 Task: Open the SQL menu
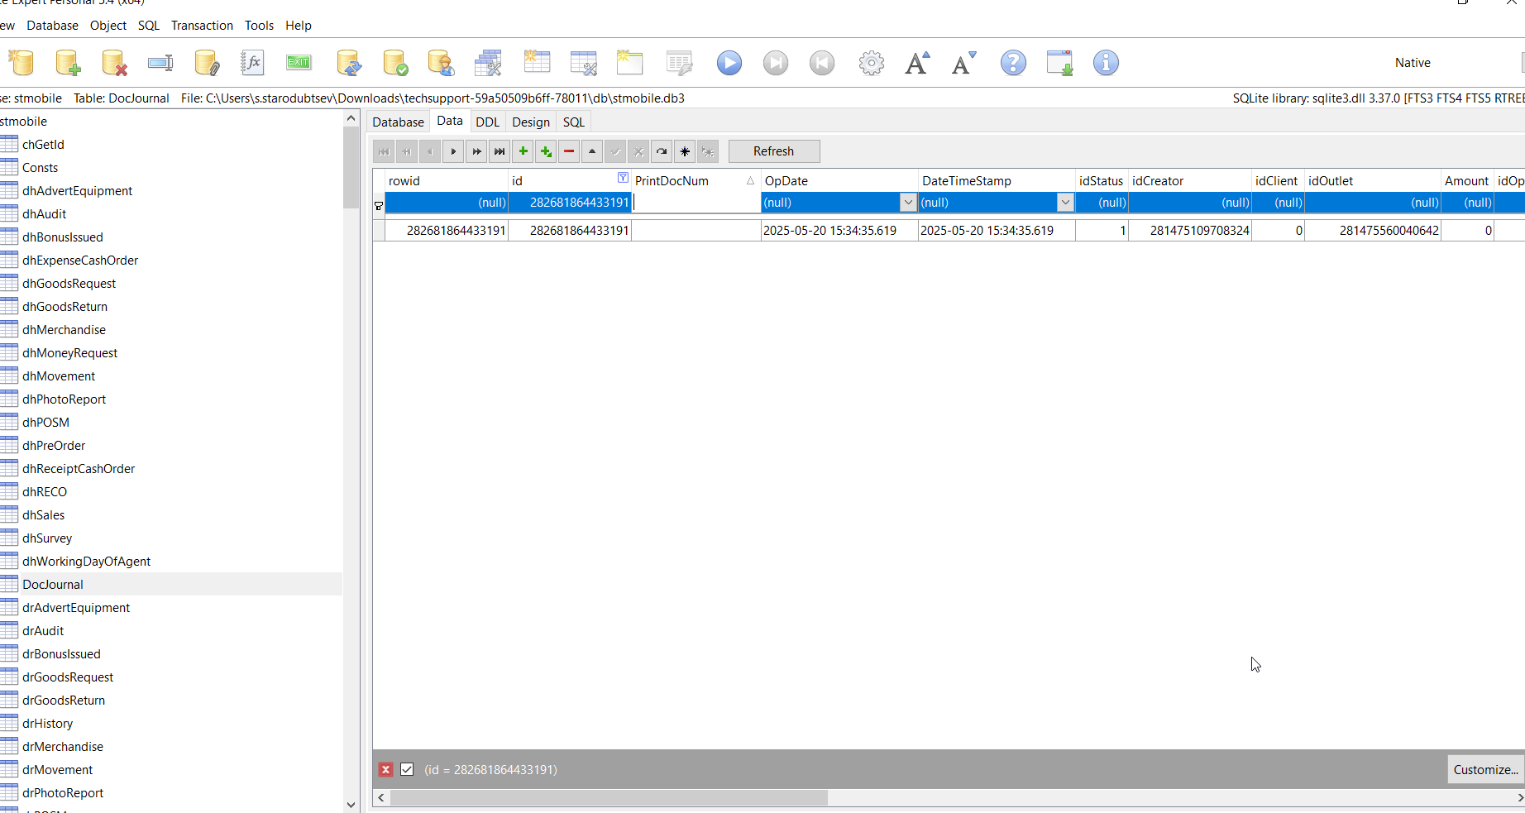(149, 26)
